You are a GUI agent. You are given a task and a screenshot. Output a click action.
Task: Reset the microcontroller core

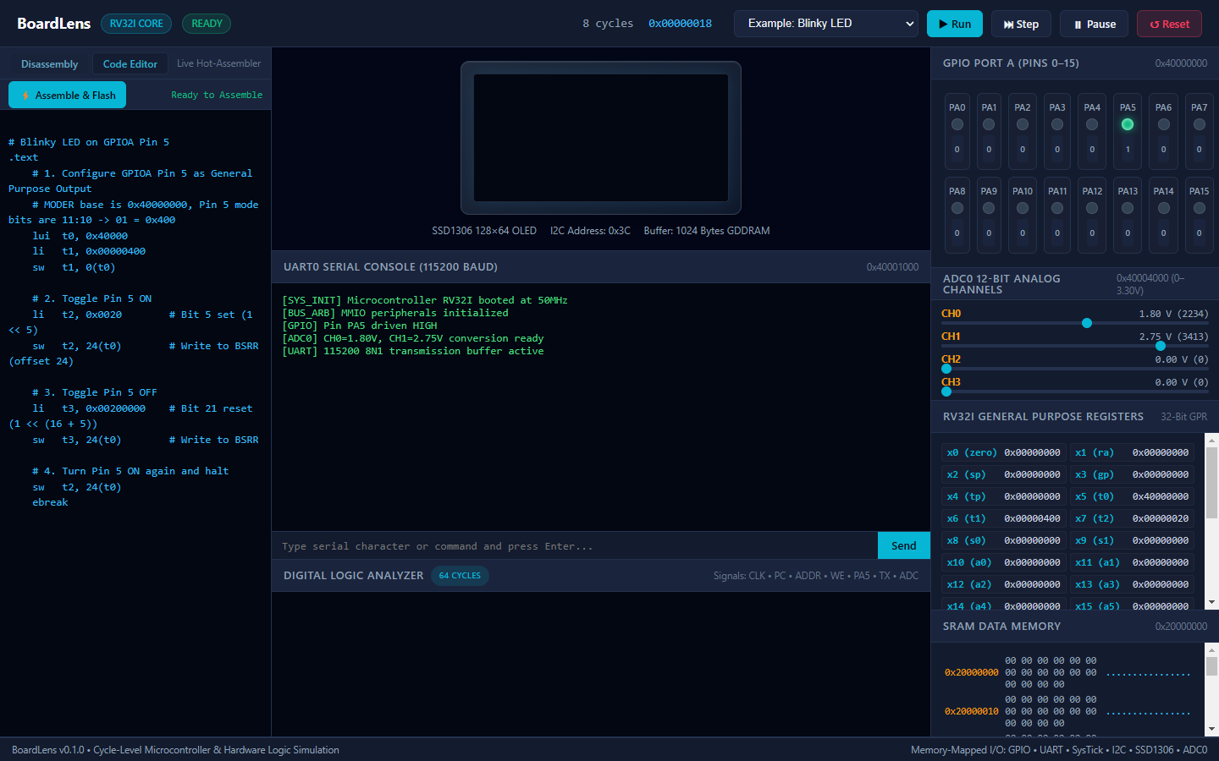pos(1169,24)
